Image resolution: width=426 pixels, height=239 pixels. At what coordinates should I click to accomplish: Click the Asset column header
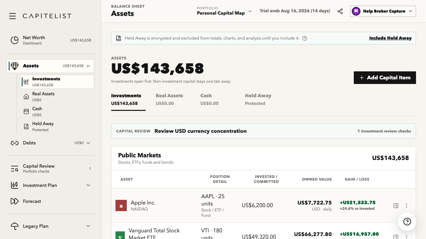(126, 179)
